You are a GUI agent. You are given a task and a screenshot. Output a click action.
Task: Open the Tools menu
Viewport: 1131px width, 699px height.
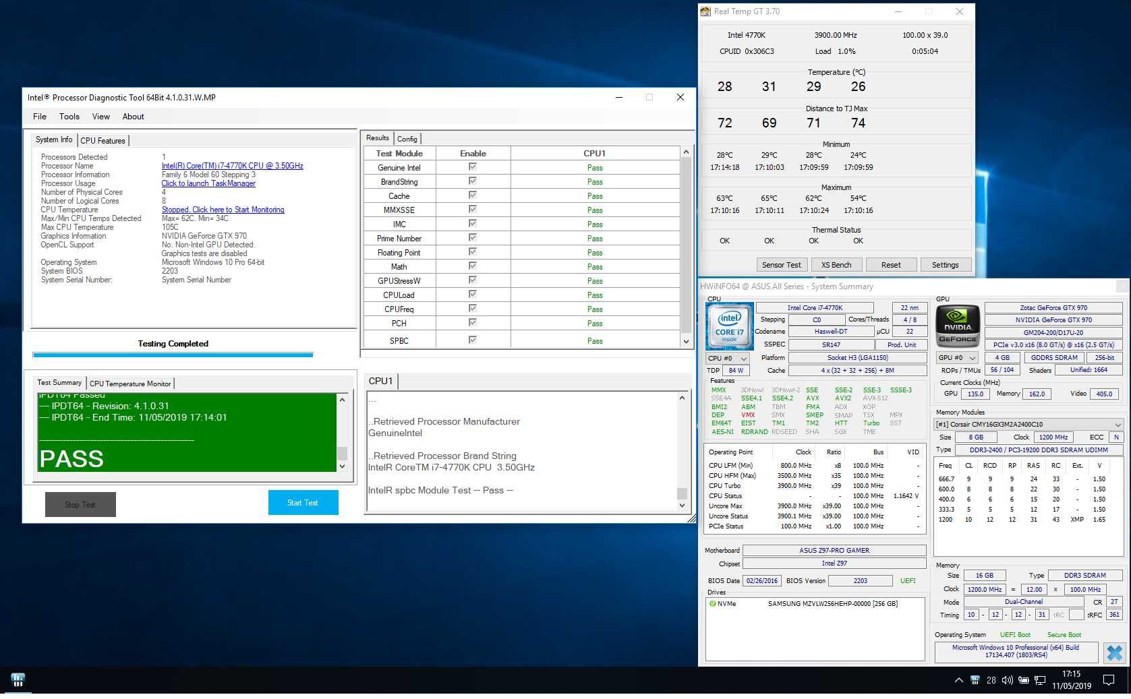tap(69, 117)
